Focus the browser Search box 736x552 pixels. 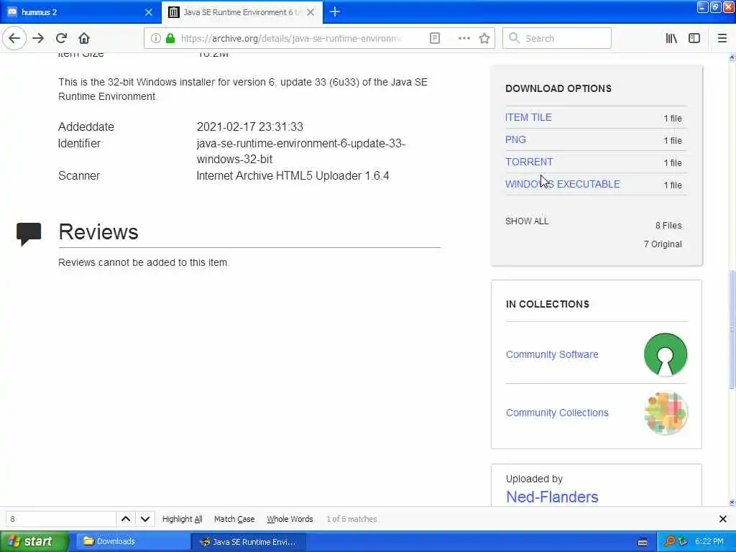click(x=557, y=38)
